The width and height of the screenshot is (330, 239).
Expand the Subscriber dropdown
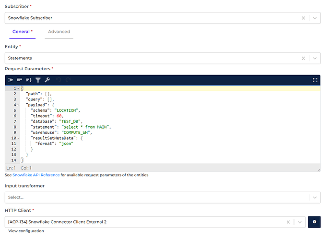point(315,18)
